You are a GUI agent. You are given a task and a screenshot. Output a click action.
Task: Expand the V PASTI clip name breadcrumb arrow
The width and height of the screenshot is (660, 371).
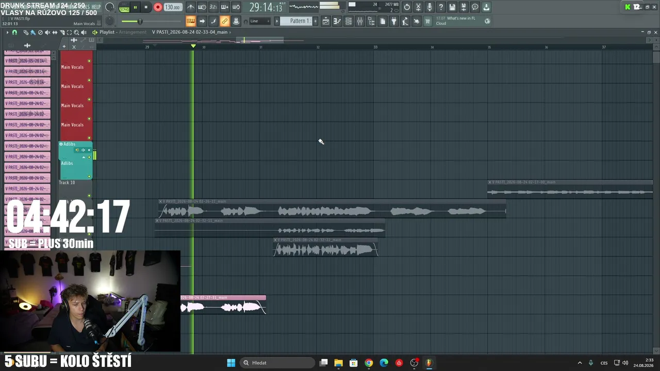point(230,32)
